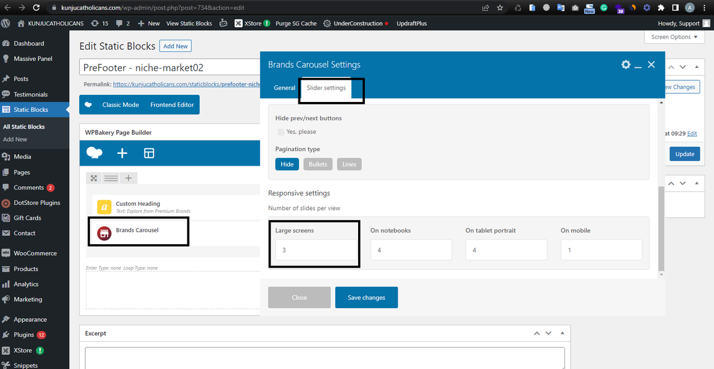Open the Frontend Editor
The height and width of the screenshot is (369, 714).
(x=172, y=105)
